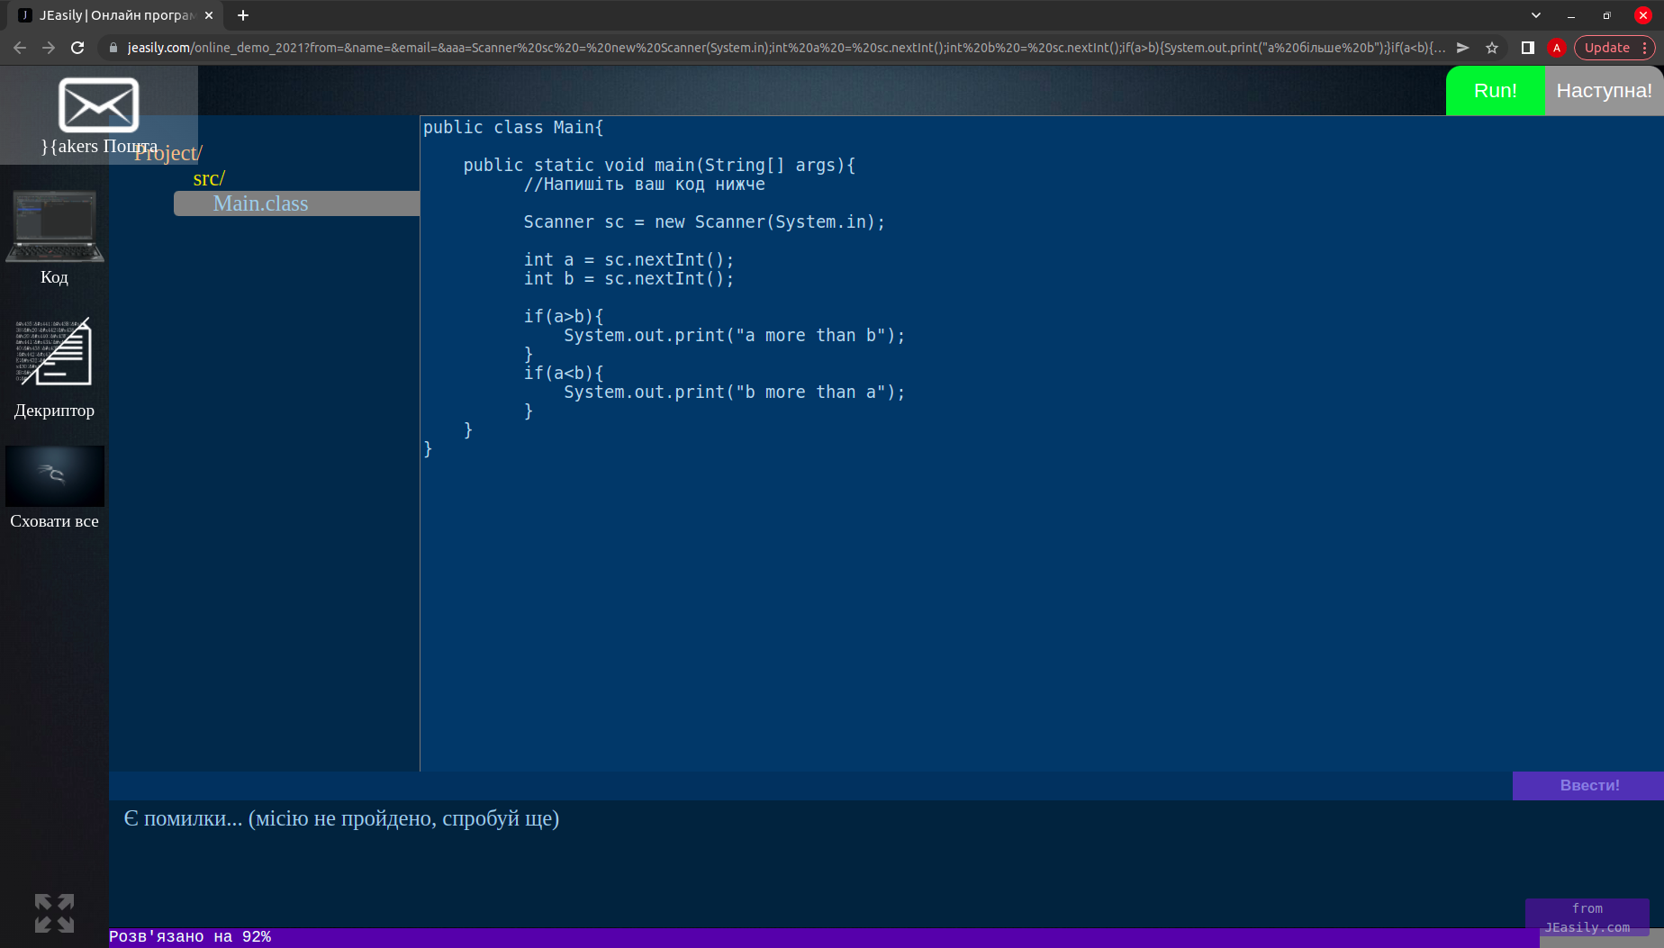Switch to the JEasily browser tab
Viewport: 1664px width, 948px height.
(113, 15)
